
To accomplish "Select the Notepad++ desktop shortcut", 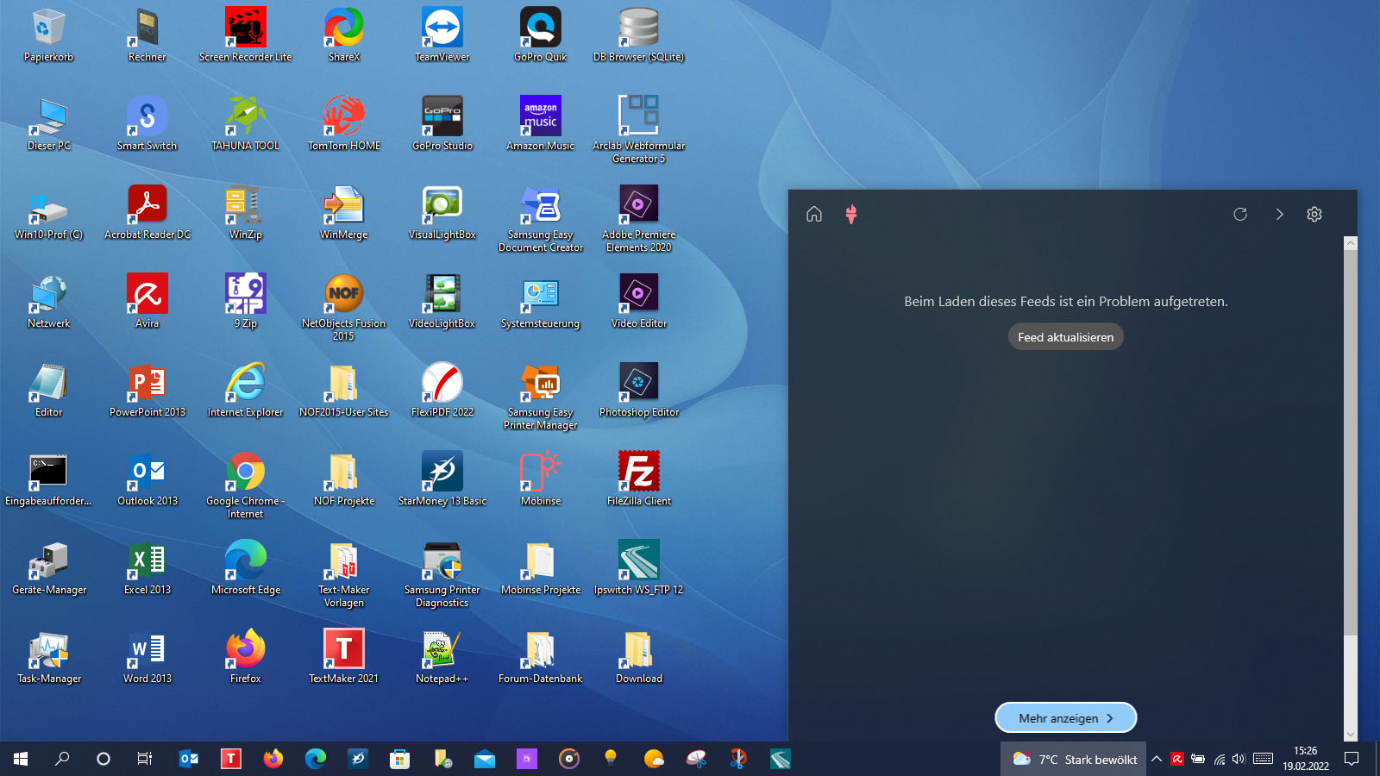I will point(442,649).
